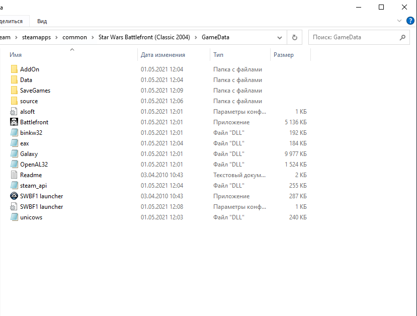
Task: Click the Текстовый докум... type cell
Action: [239, 175]
